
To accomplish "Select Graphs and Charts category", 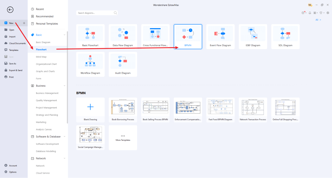I will [x=45, y=71].
